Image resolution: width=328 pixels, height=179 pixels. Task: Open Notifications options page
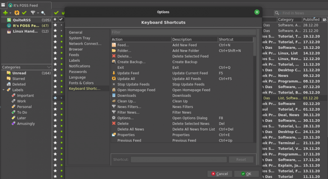click(79, 66)
